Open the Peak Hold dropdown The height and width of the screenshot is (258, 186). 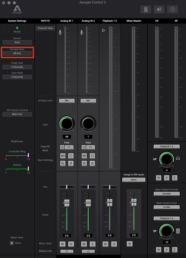[17, 67]
